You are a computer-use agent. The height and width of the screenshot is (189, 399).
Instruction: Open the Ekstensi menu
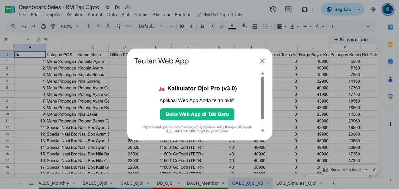tap(161, 15)
